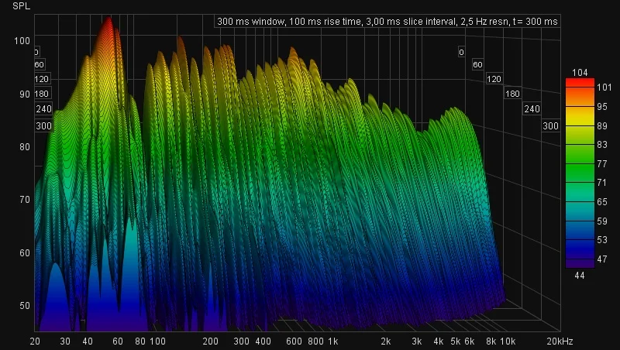This screenshot has height=350, width=620.
Task: Click the 71 value on color legend
Action: 602,183
